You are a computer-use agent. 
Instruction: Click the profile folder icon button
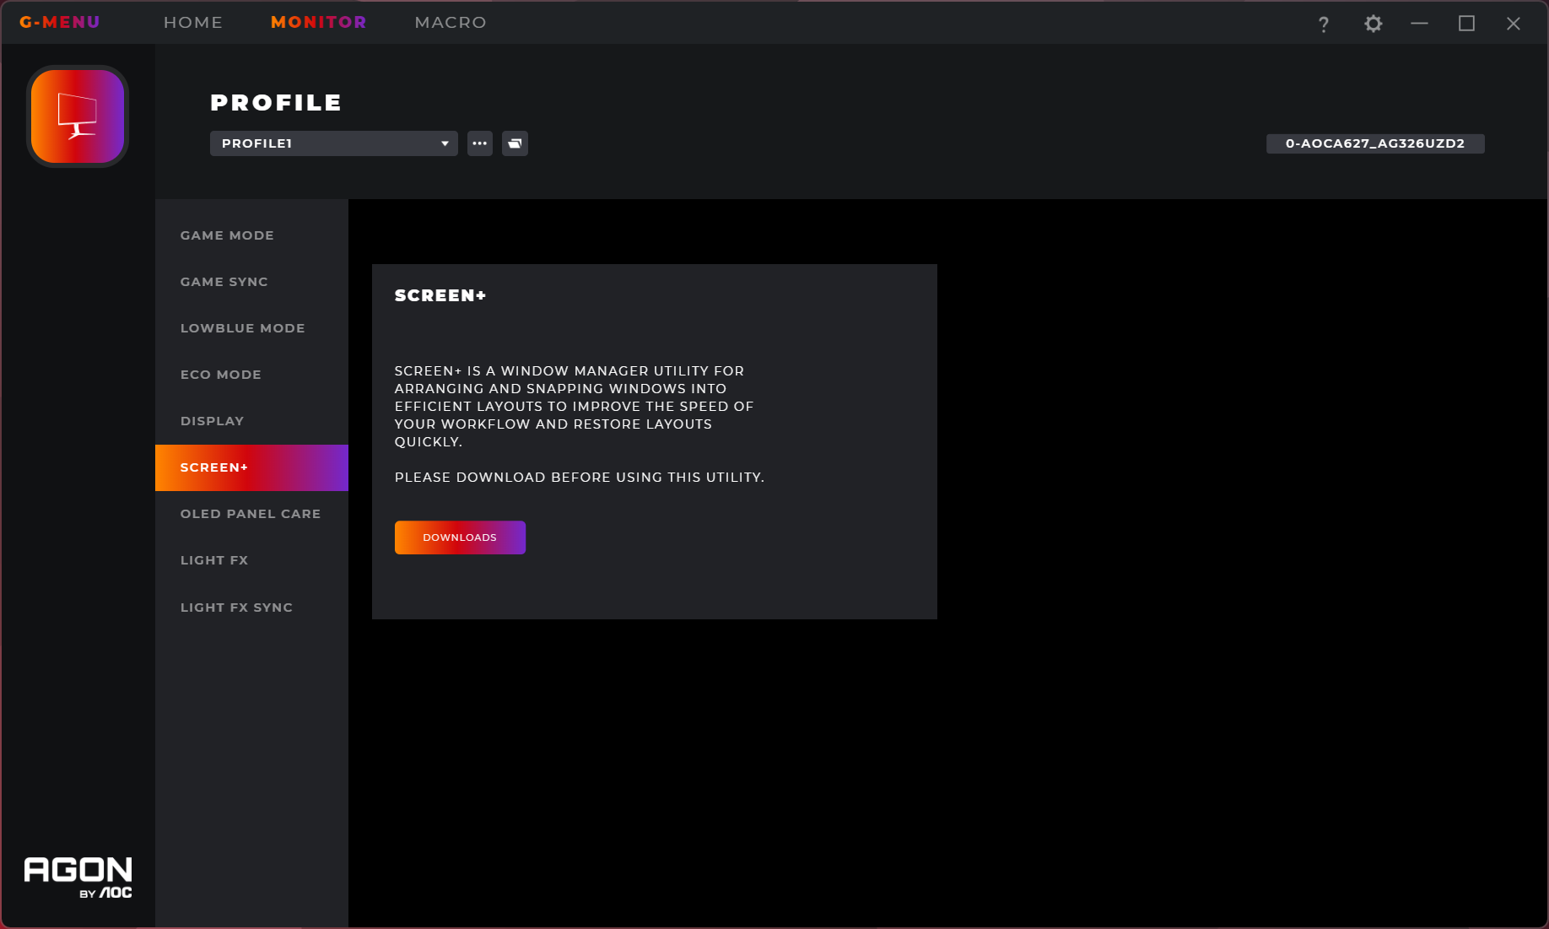click(515, 143)
